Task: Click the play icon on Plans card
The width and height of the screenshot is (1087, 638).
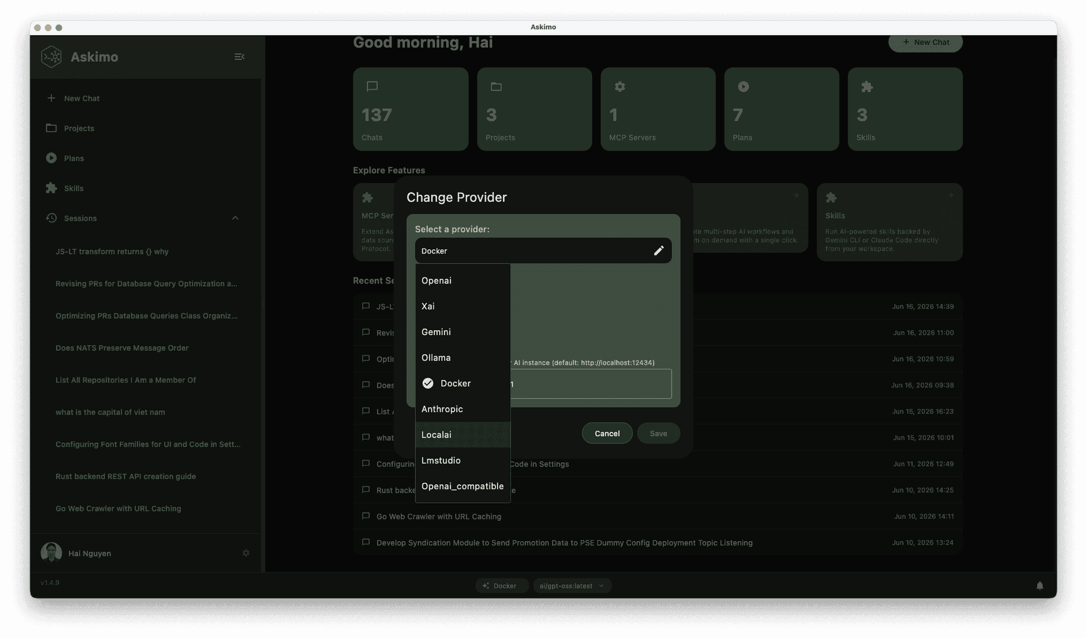Action: (x=743, y=86)
